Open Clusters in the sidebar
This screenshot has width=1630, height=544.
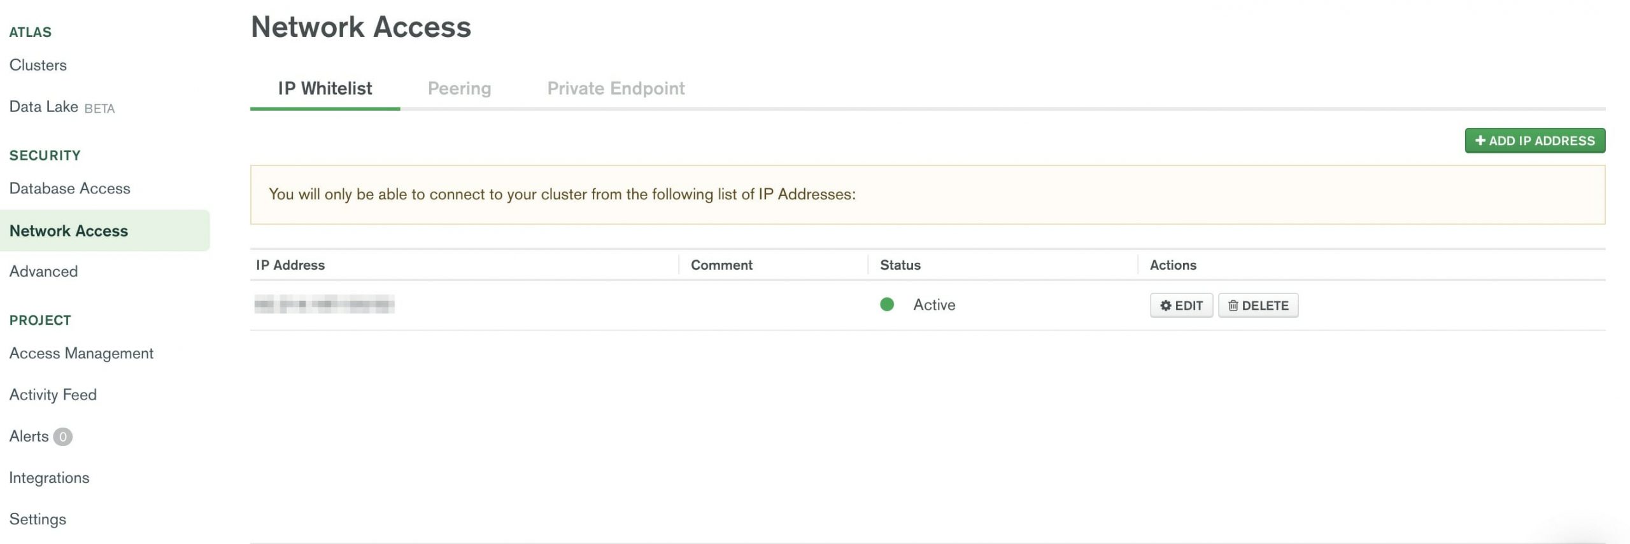click(38, 65)
